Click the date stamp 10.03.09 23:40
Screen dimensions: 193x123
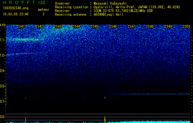pyautogui.click(x=16, y=14)
